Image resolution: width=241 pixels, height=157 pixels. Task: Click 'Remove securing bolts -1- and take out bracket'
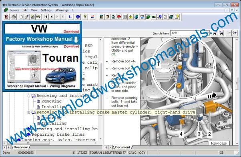point(124,102)
